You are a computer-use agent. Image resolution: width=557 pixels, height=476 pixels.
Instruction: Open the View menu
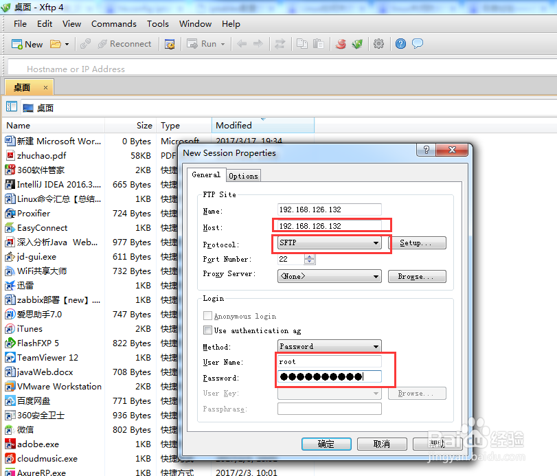[x=71, y=24]
